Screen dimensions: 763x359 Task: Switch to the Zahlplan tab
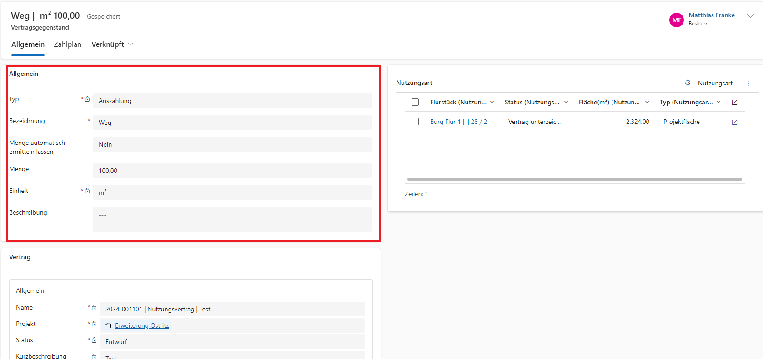coord(67,44)
